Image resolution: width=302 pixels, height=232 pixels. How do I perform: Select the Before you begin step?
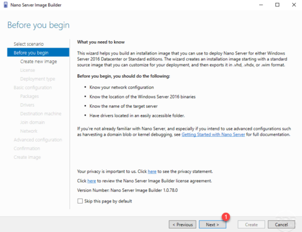pyautogui.click(x=38, y=52)
